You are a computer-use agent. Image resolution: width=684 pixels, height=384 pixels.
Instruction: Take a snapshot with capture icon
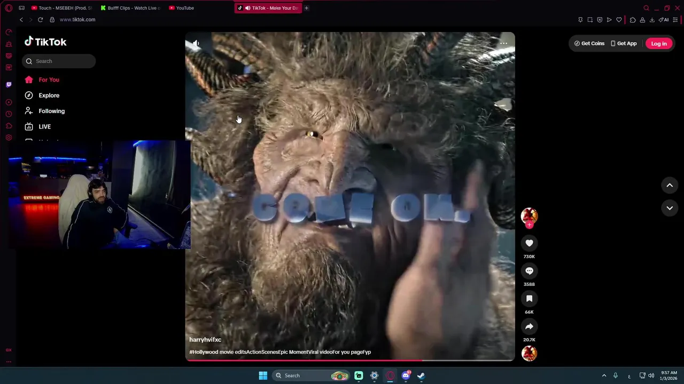[x=590, y=20]
